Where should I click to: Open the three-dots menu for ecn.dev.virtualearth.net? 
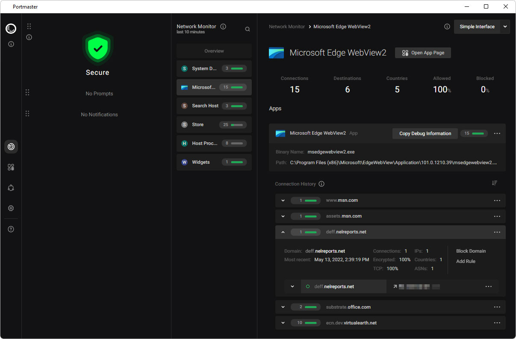497,323
